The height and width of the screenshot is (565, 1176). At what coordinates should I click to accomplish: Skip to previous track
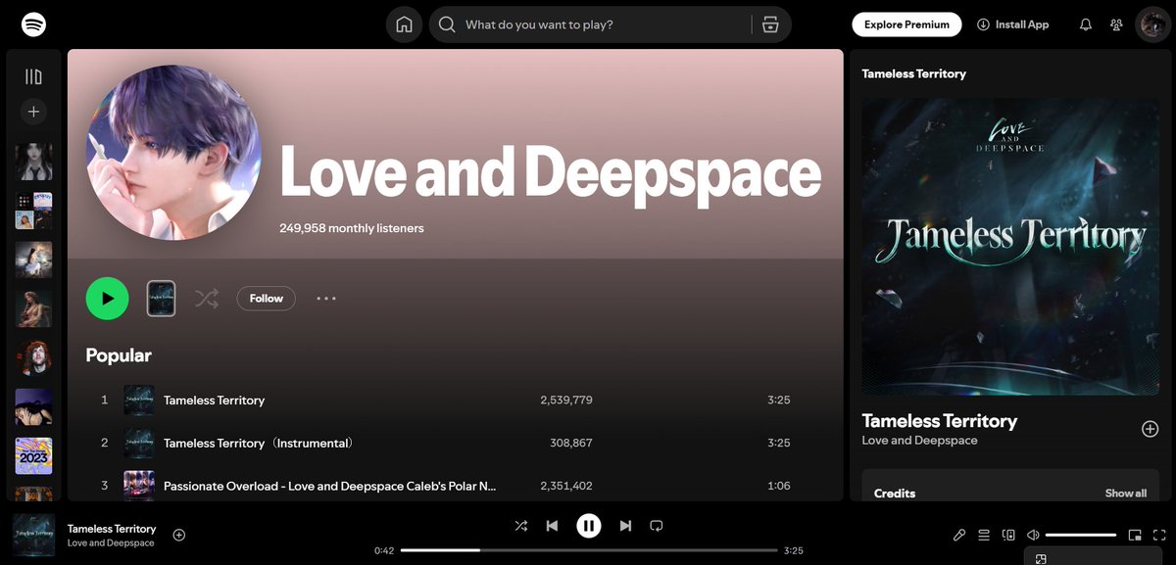pos(552,526)
